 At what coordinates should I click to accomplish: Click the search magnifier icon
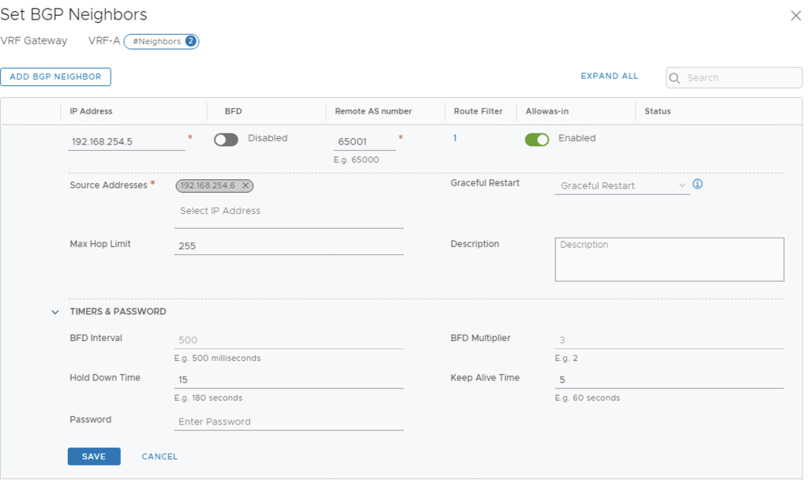click(x=675, y=77)
